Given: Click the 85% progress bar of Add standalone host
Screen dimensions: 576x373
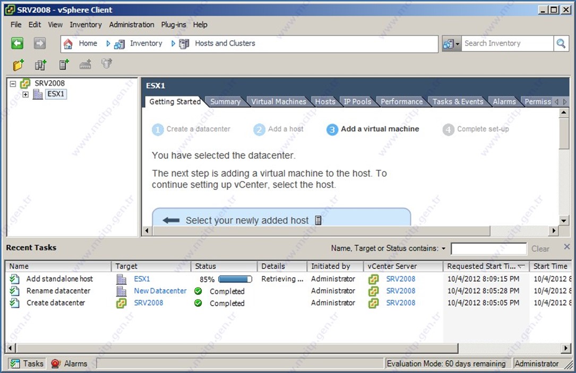Looking at the screenshot, I should point(235,280).
